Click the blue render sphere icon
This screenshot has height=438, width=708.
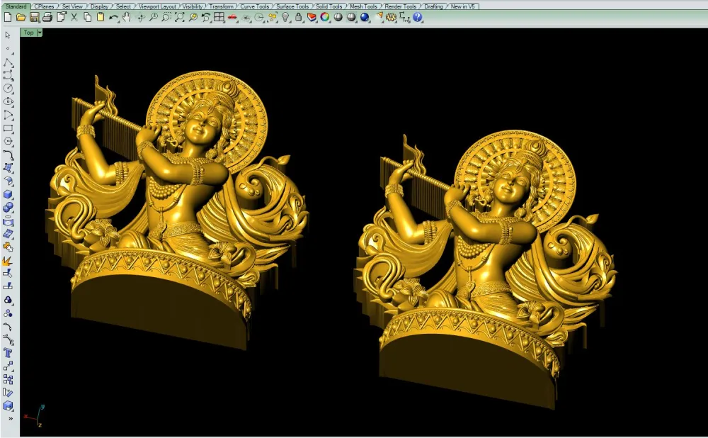365,17
